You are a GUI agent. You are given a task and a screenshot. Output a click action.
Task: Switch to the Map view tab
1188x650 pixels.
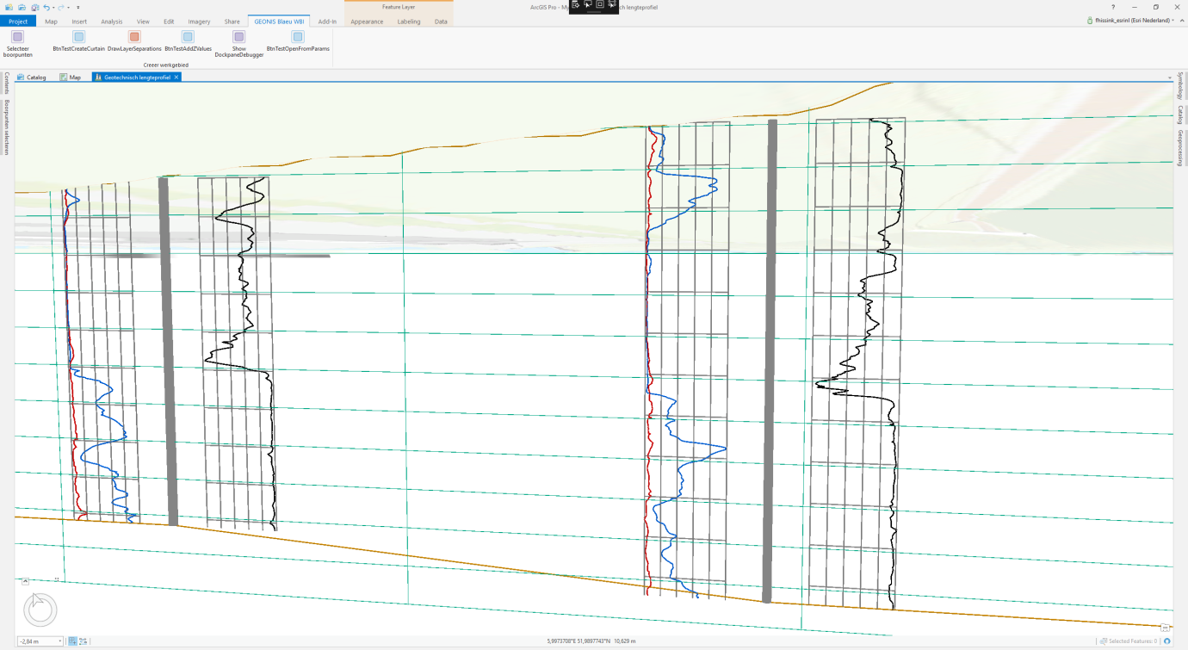click(71, 77)
